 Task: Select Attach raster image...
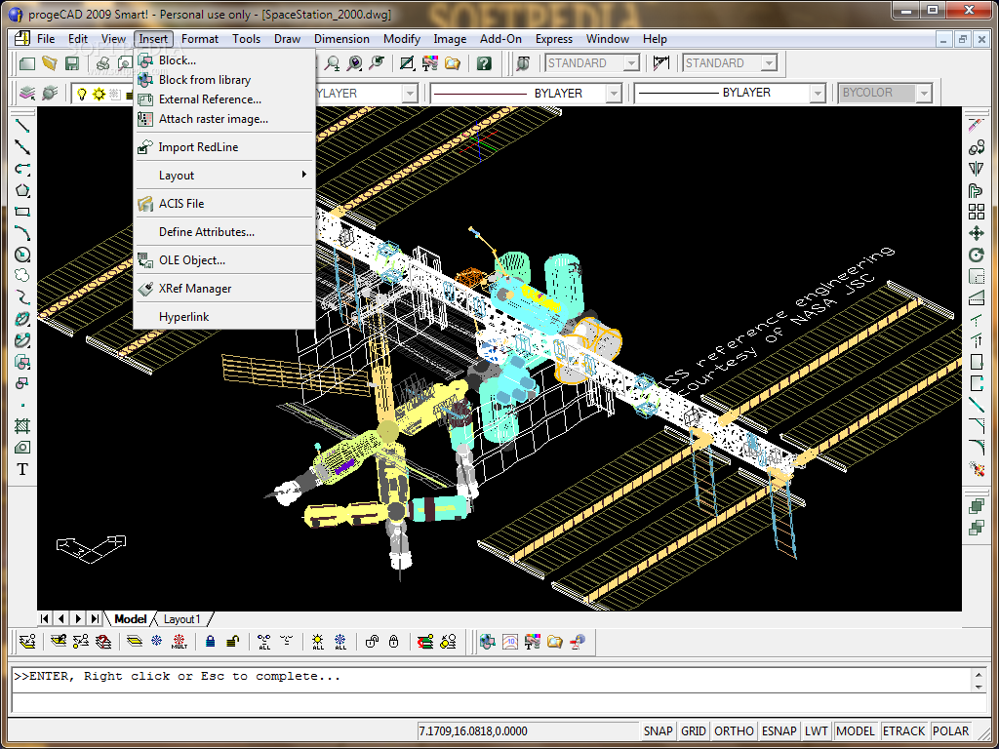point(224,118)
